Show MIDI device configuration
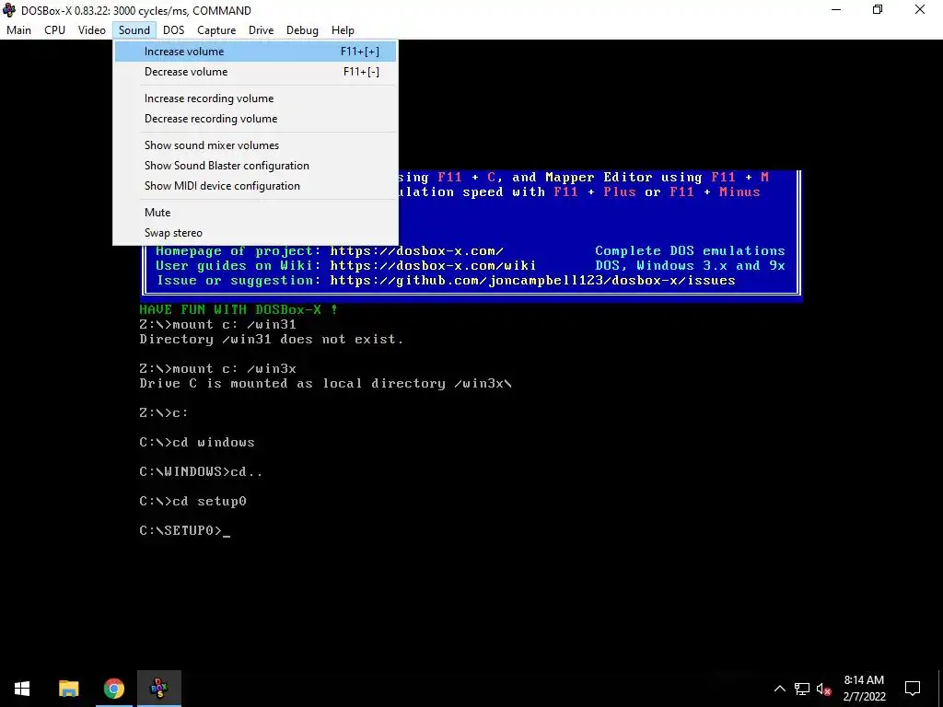 (x=256, y=186)
